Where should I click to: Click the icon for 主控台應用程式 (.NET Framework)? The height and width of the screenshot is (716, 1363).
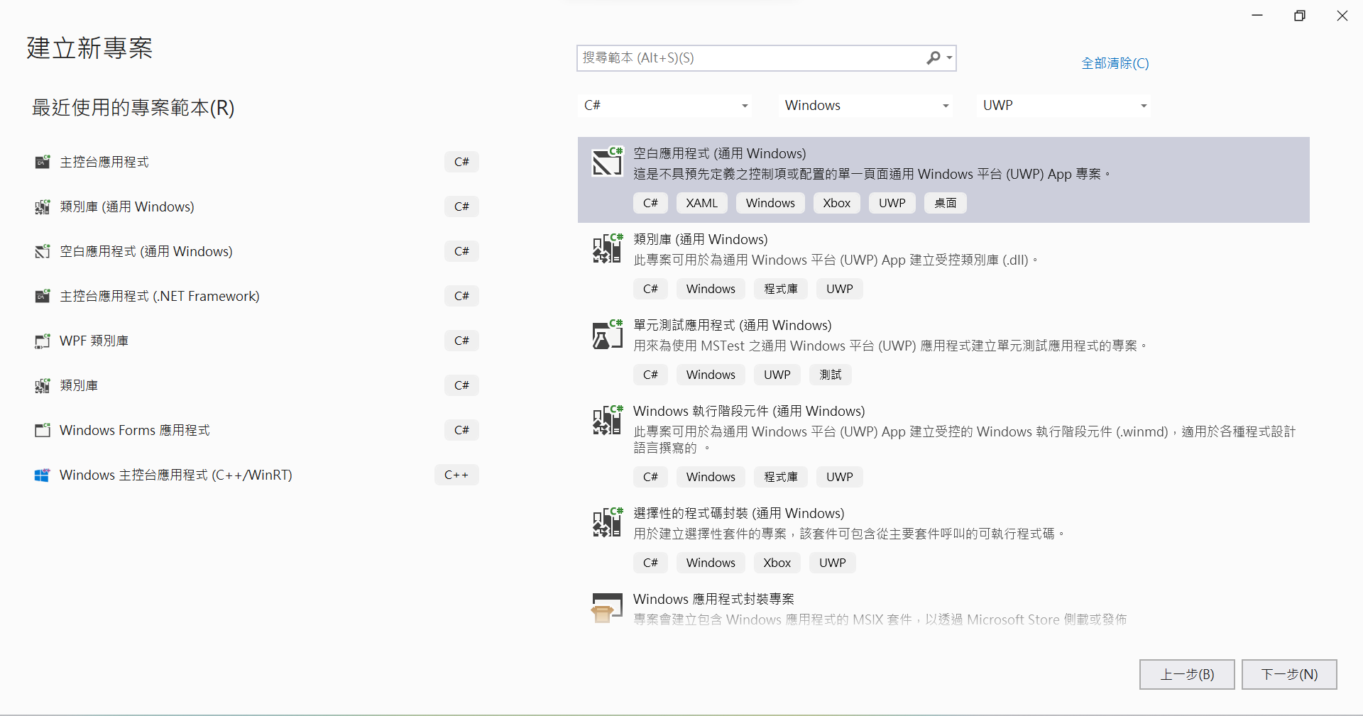[43, 296]
